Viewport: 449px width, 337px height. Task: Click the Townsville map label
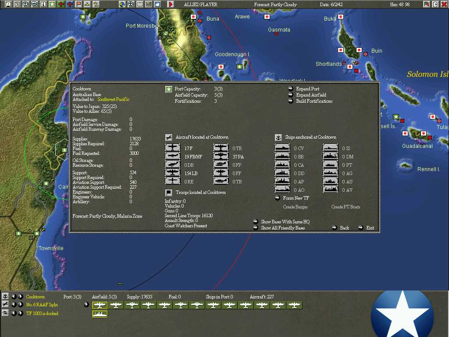51,248
